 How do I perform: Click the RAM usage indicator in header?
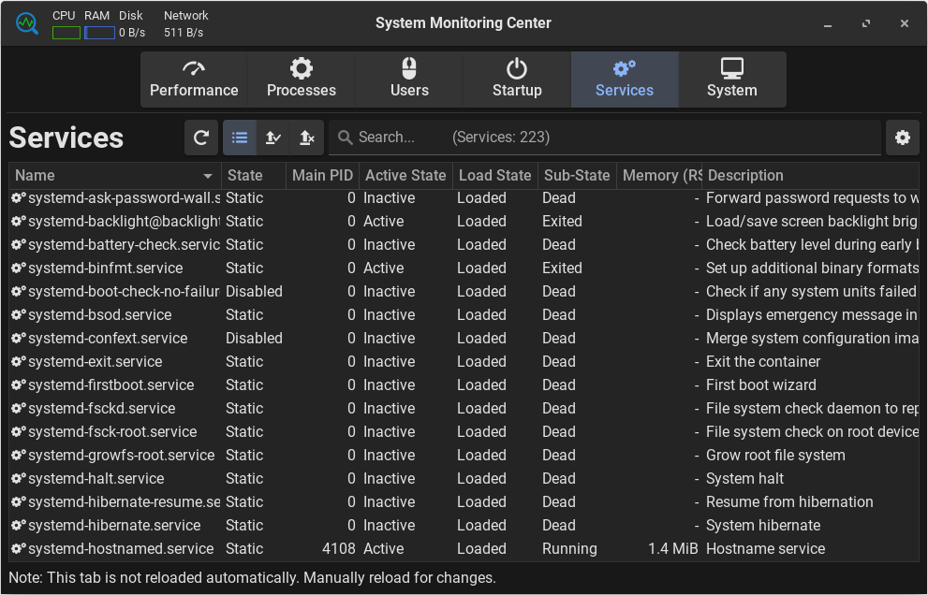click(99, 33)
